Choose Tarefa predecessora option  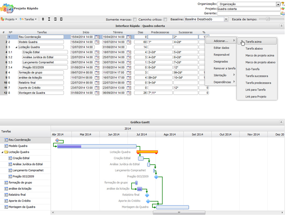(257, 83)
